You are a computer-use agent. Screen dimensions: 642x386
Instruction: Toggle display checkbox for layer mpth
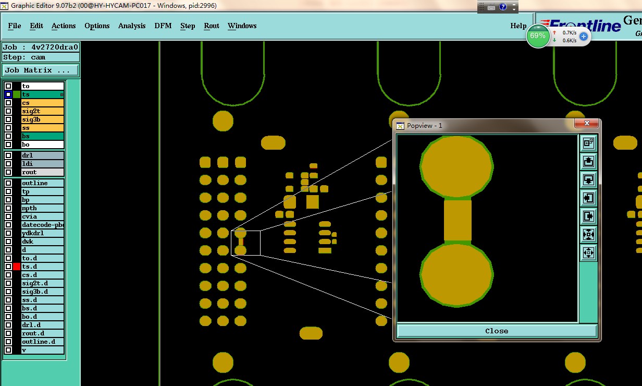pos(8,208)
